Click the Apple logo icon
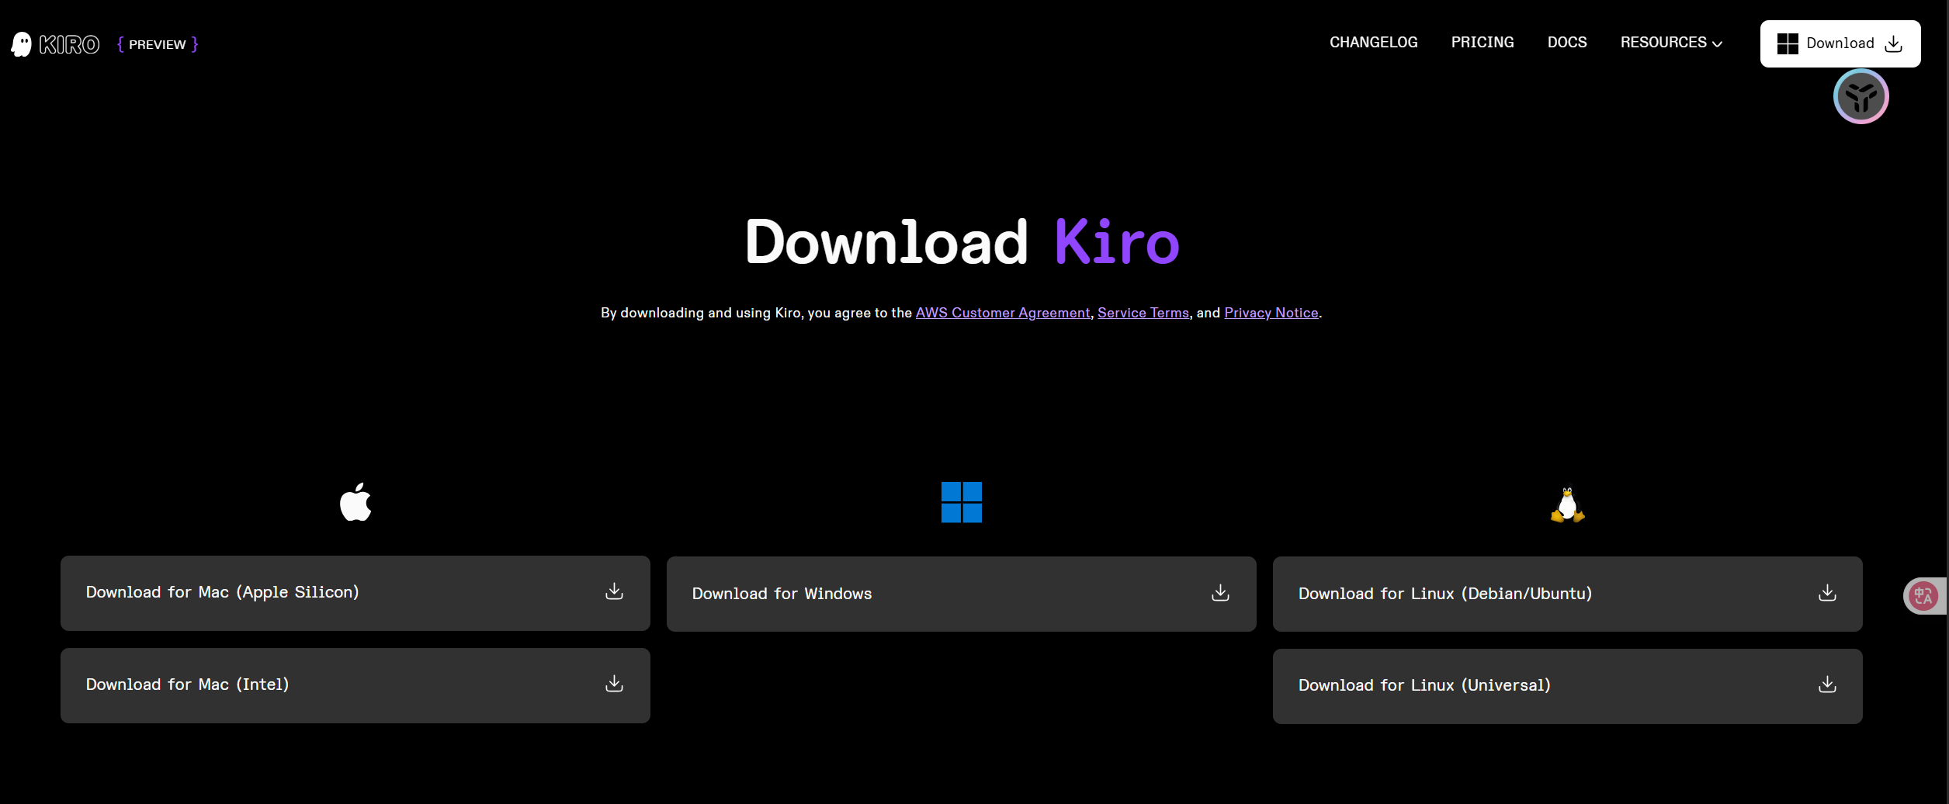 [x=355, y=502]
